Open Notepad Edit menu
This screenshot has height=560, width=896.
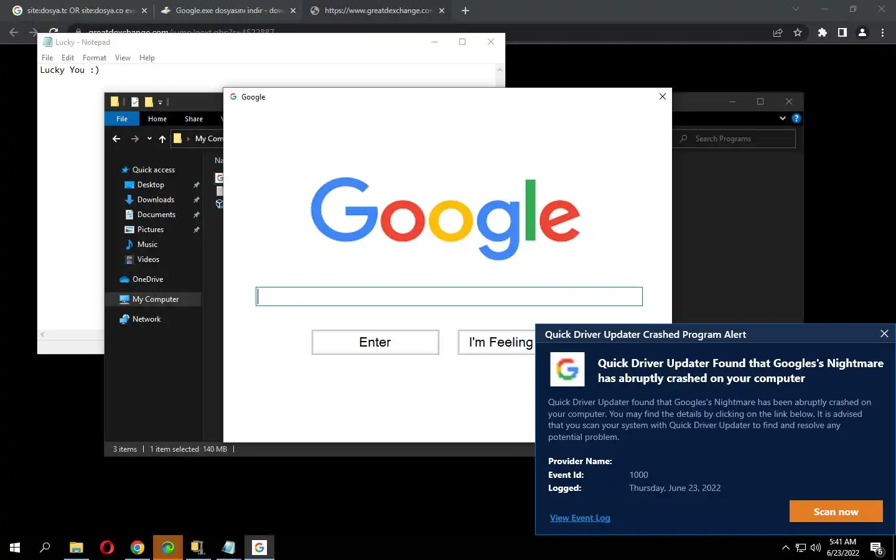68,58
